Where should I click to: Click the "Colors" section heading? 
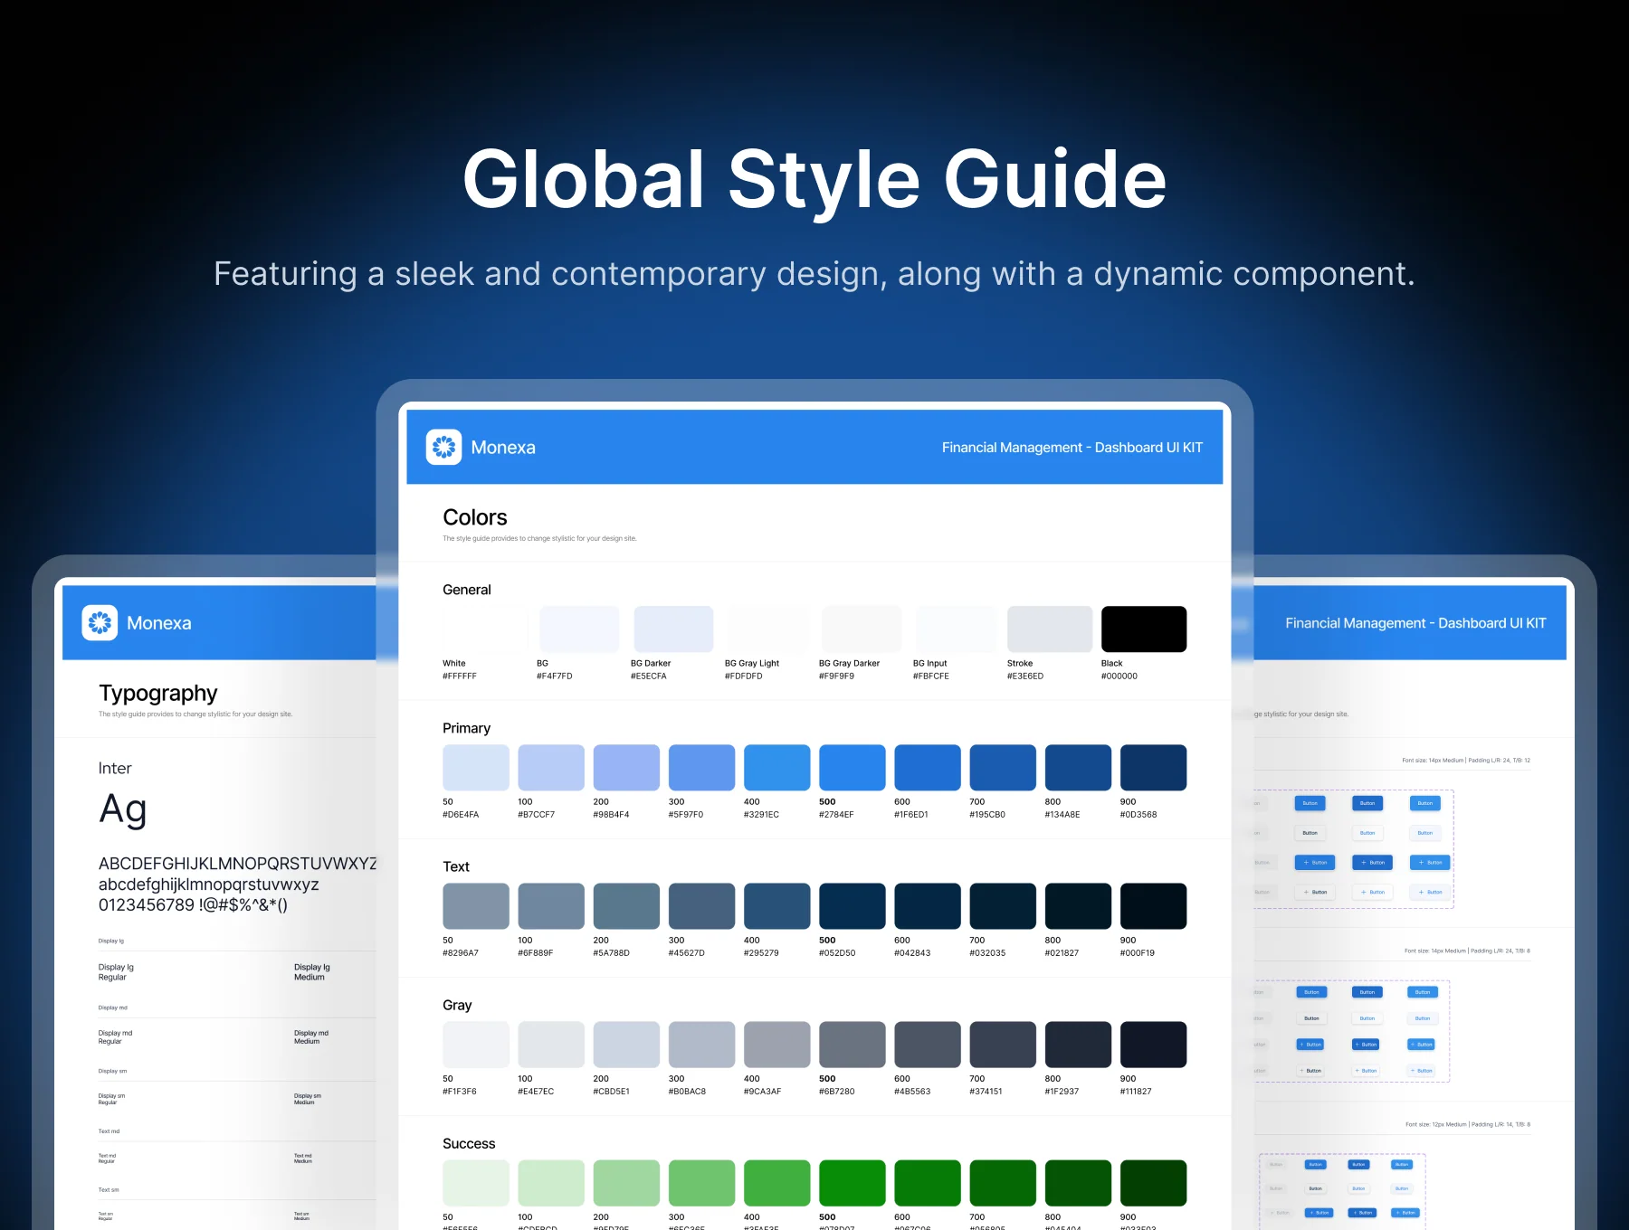coord(475,517)
